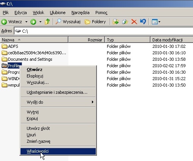Click the blue undo arrow icon
193x161 pixels.
pos(143,22)
